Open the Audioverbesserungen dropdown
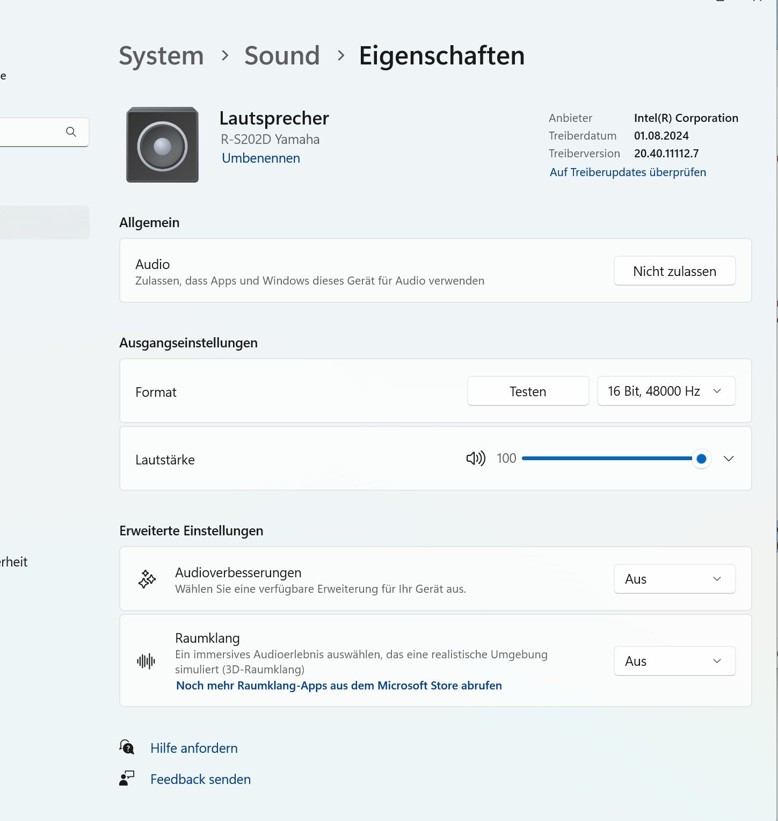This screenshot has height=821, width=778. click(x=674, y=579)
